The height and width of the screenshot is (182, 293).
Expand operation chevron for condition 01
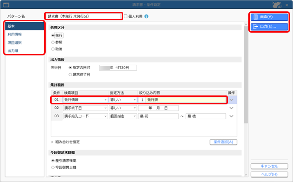[231, 100]
